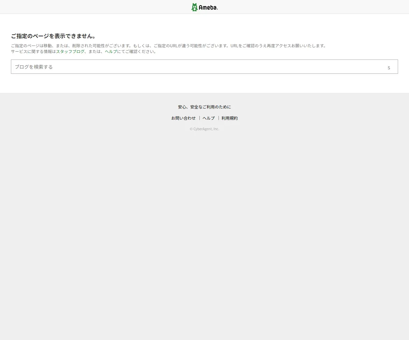Click the registered mark beside Ameba logo
Screen dimensions: 409x340
click(x=217, y=10)
